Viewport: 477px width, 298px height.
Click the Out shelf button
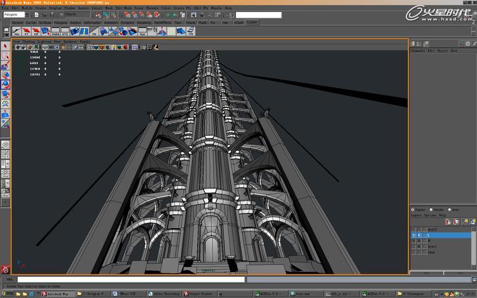(x=142, y=31)
